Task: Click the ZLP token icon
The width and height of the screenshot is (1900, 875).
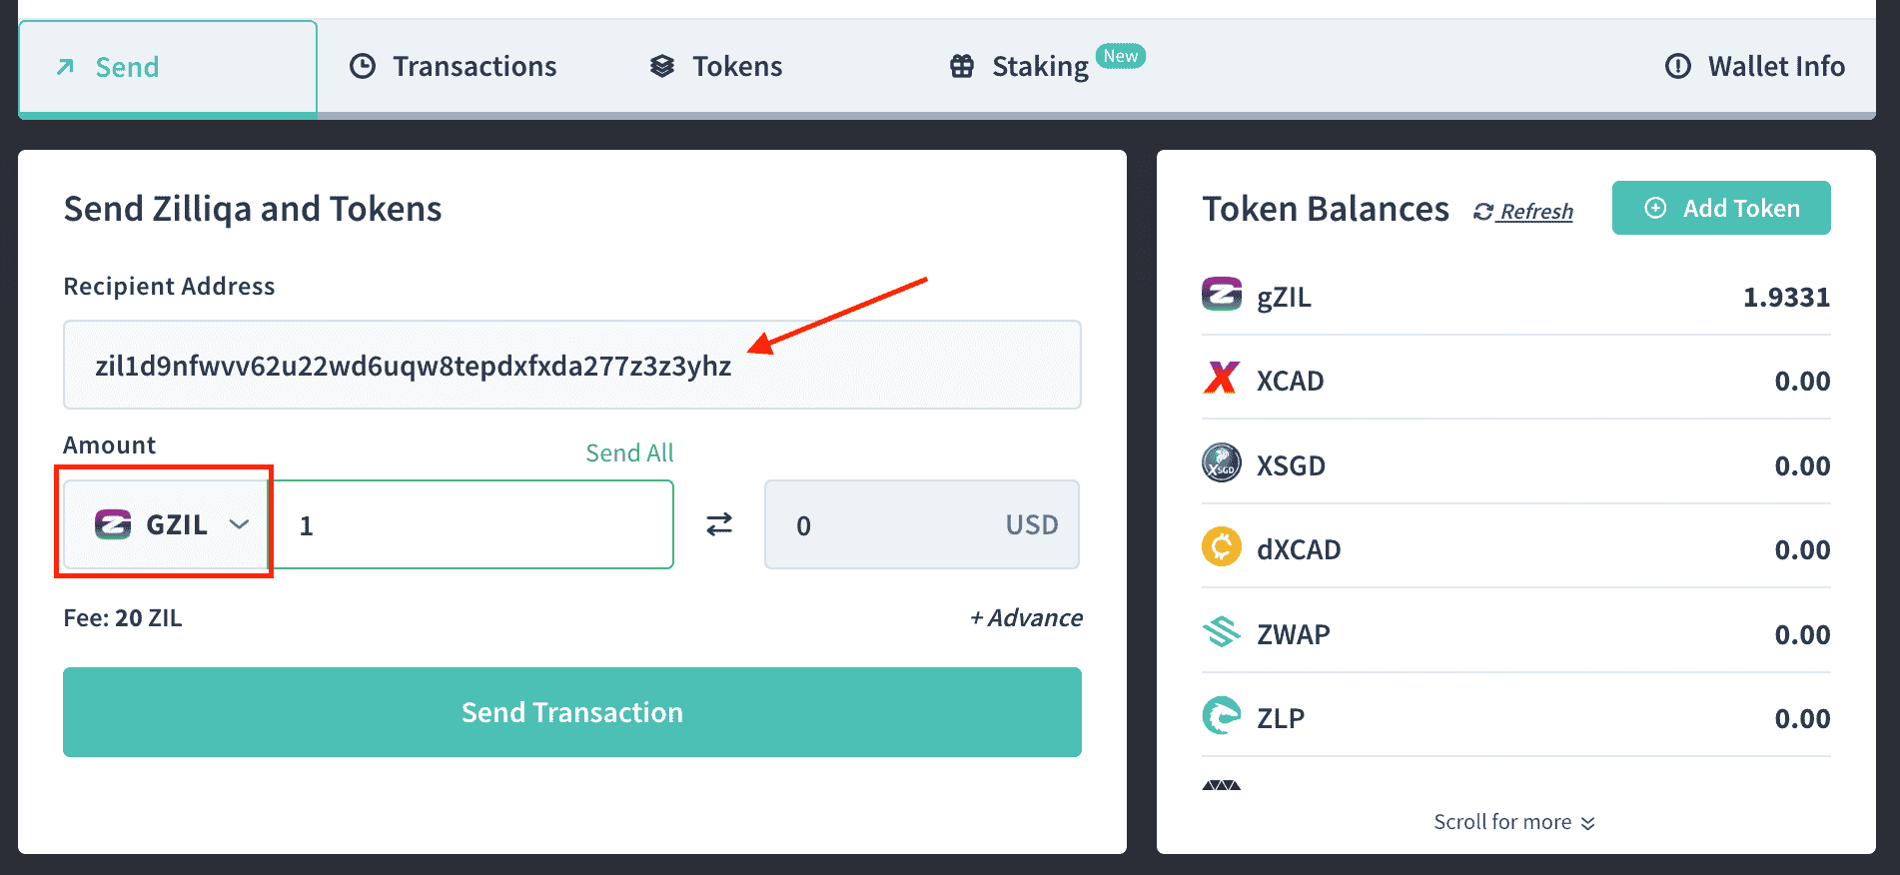Action: point(1221,715)
